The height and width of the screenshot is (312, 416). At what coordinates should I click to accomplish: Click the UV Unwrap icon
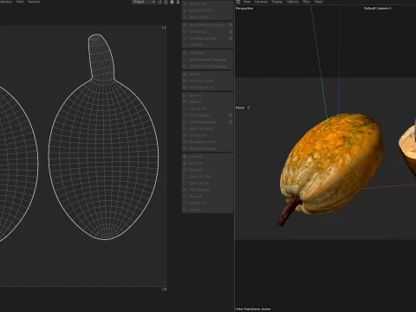pos(185,32)
